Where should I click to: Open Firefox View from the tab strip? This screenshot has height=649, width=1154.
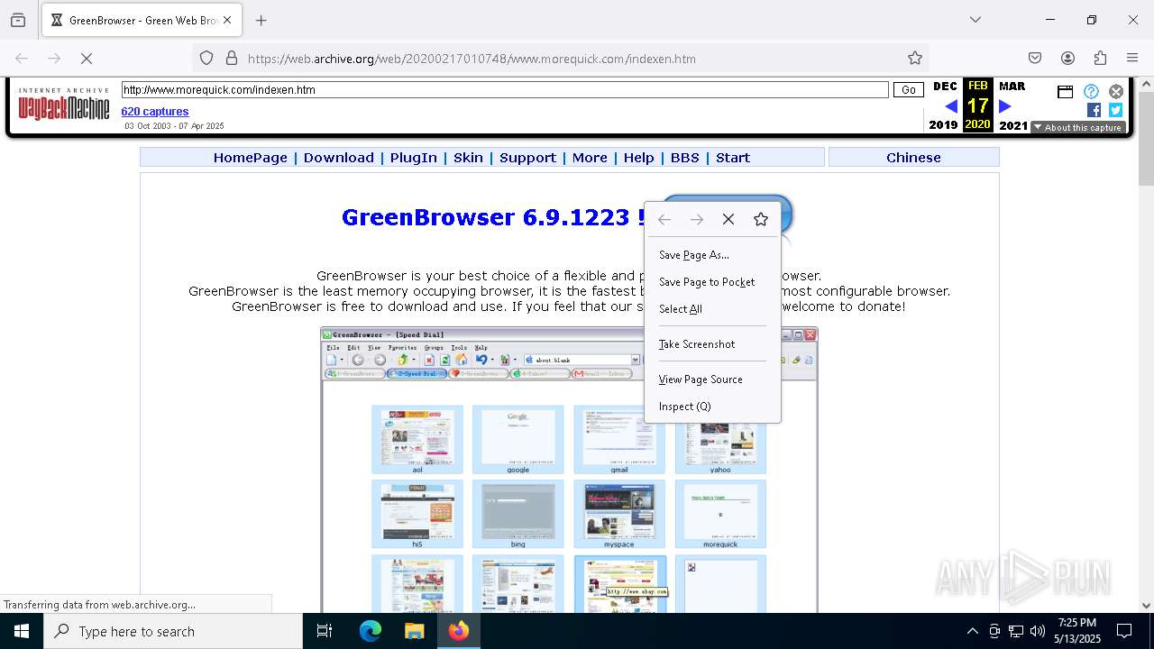pos(18,20)
